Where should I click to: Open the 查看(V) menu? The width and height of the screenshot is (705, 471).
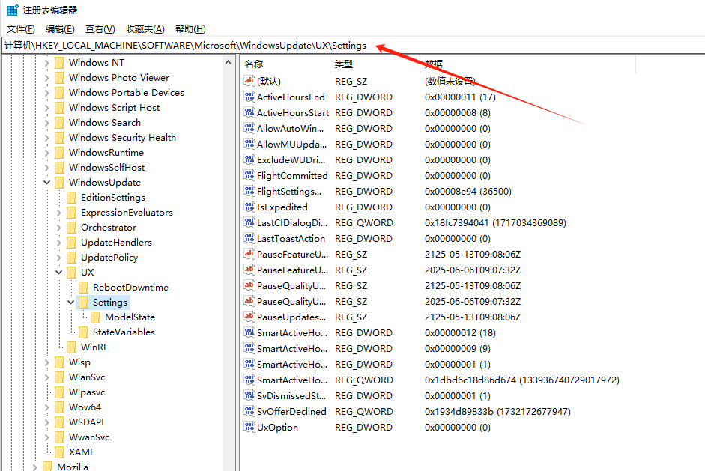point(100,29)
